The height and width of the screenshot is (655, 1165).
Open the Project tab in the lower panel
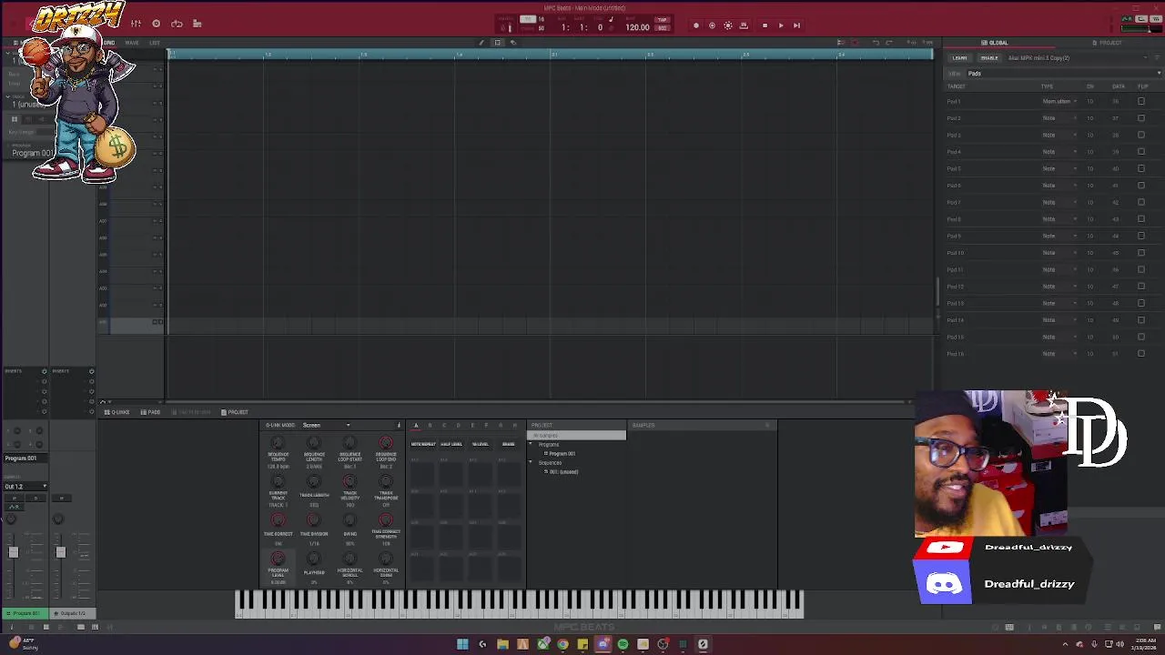[x=235, y=413]
